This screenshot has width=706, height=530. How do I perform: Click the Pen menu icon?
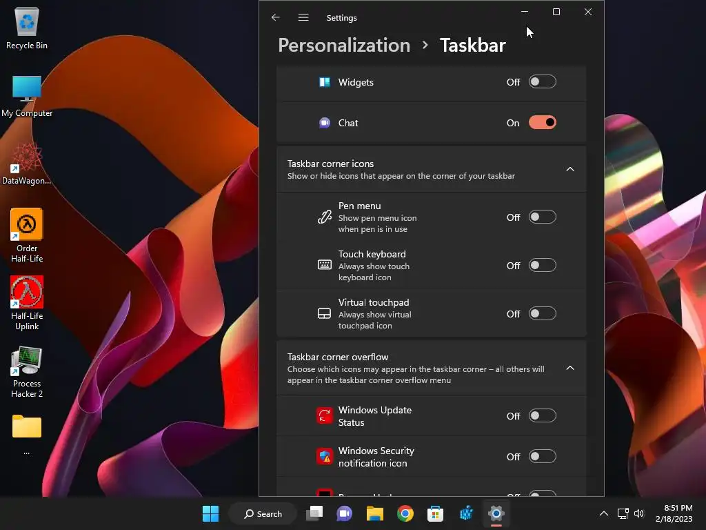coord(325,217)
